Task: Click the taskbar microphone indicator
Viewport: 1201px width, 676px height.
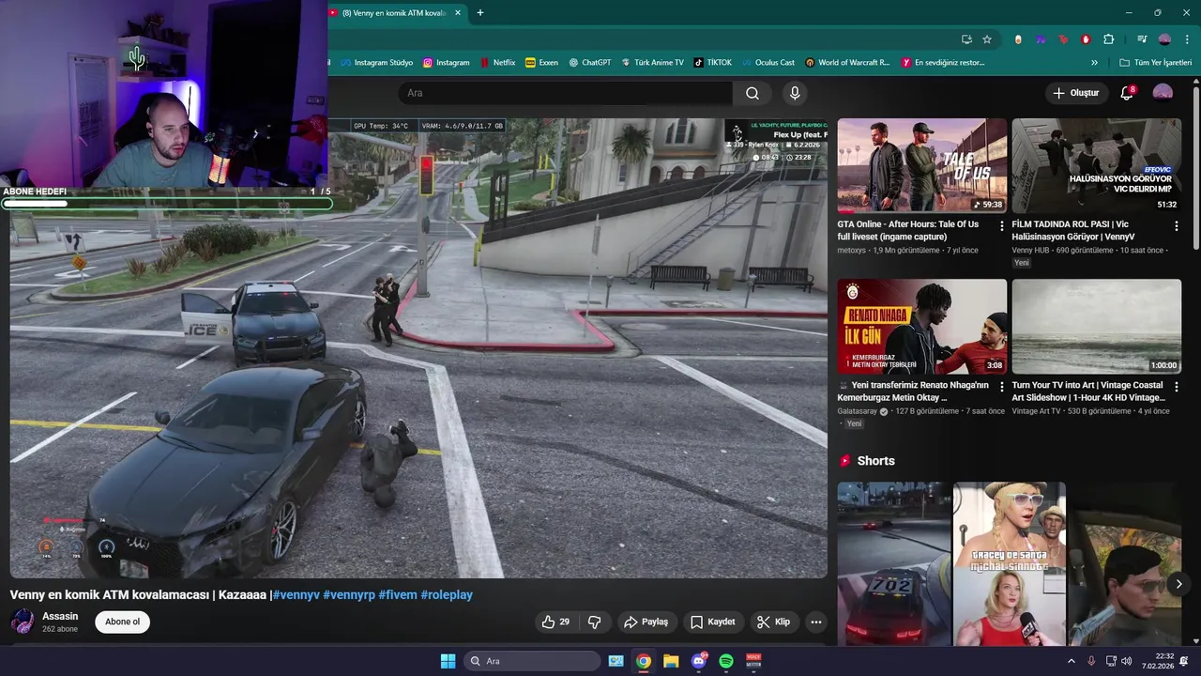Action: coord(1091,661)
